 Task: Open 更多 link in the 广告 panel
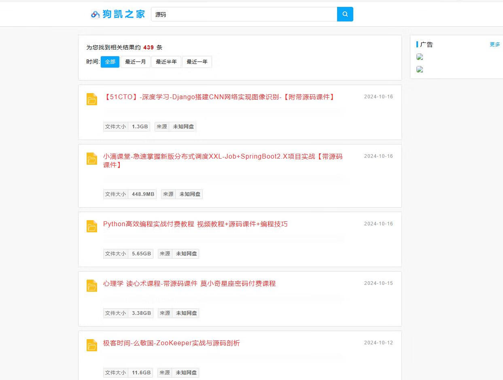(x=495, y=45)
